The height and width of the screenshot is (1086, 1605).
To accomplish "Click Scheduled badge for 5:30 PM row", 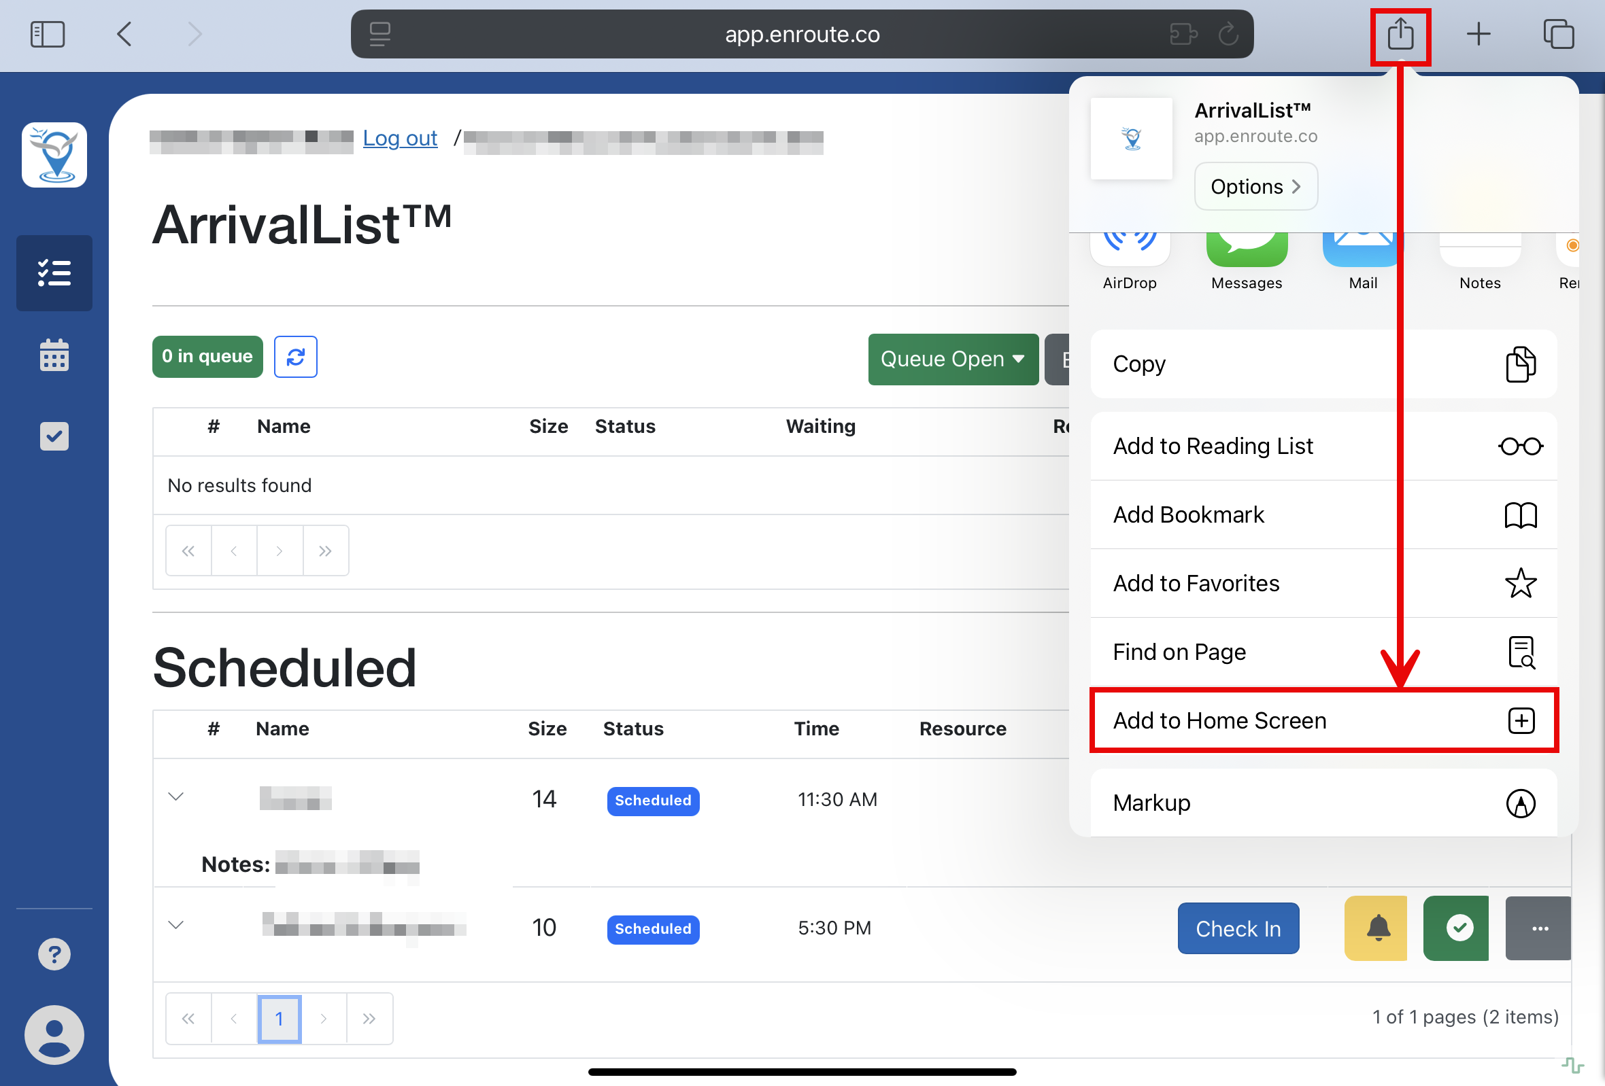I will click(653, 929).
